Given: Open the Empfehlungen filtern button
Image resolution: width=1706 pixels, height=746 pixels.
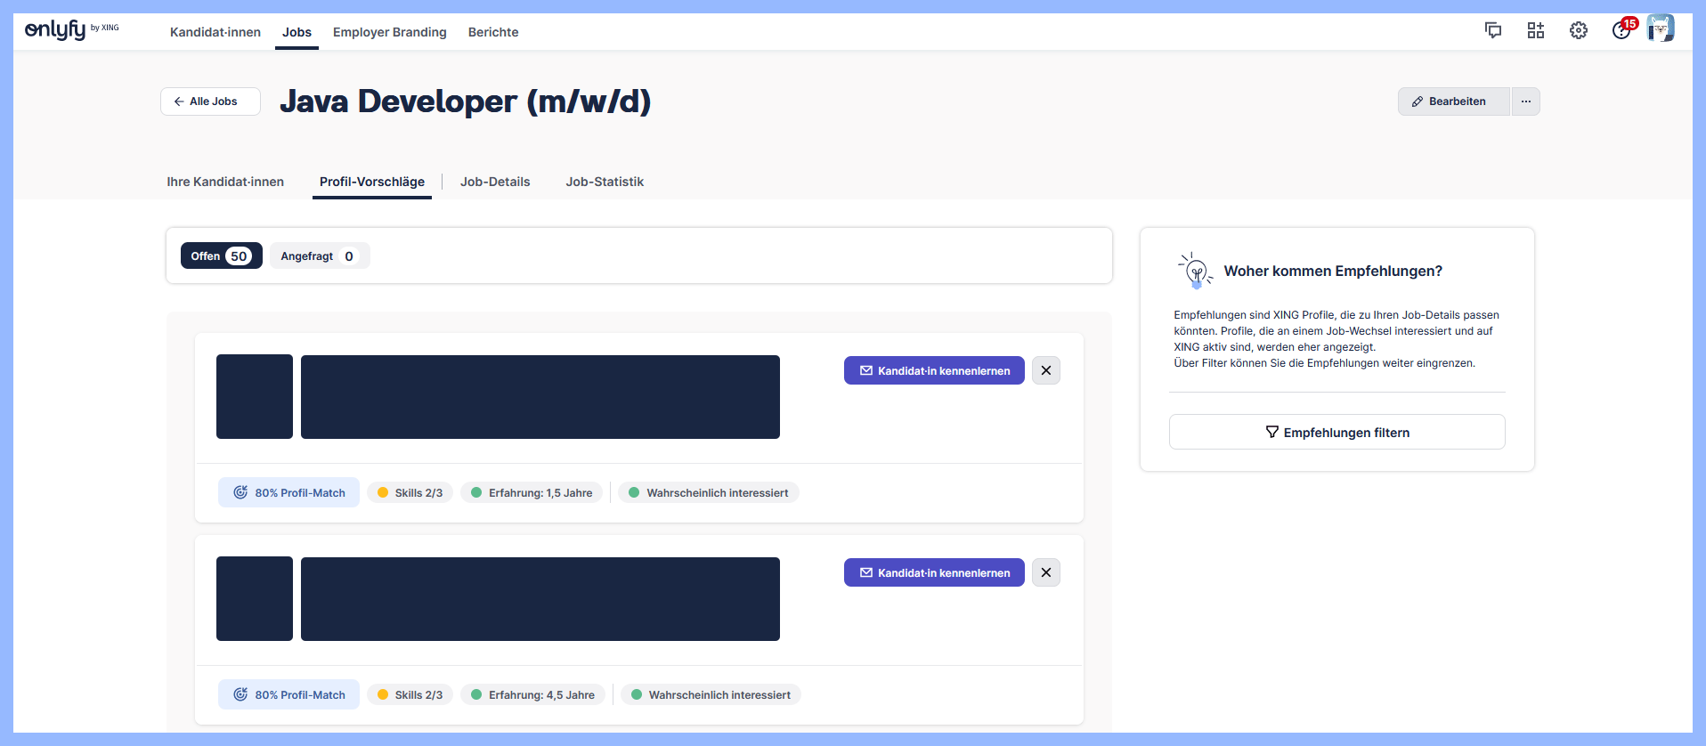Looking at the screenshot, I should tap(1336, 433).
